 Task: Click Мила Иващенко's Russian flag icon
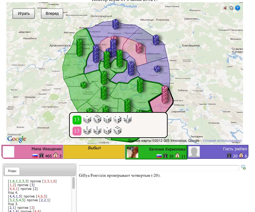[35, 156]
